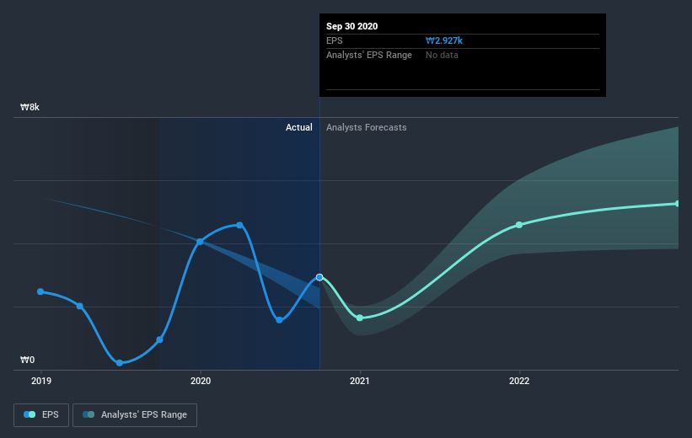This screenshot has width=692, height=438.
Task: Click the 2021 x-axis label
Action: point(360,381)
